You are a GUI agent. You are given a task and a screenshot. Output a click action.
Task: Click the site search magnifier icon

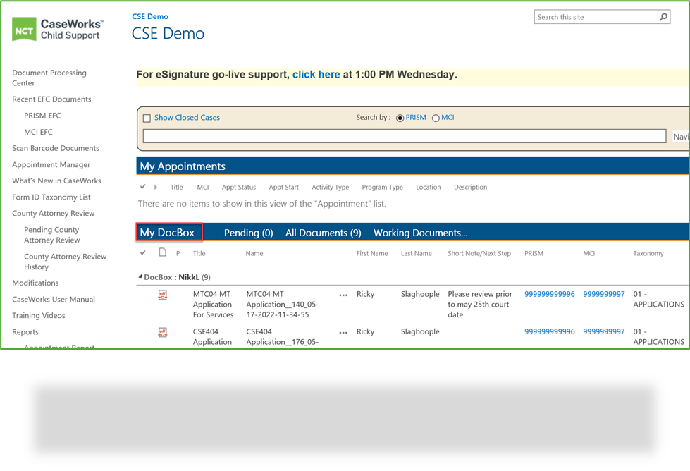(663, 16)
